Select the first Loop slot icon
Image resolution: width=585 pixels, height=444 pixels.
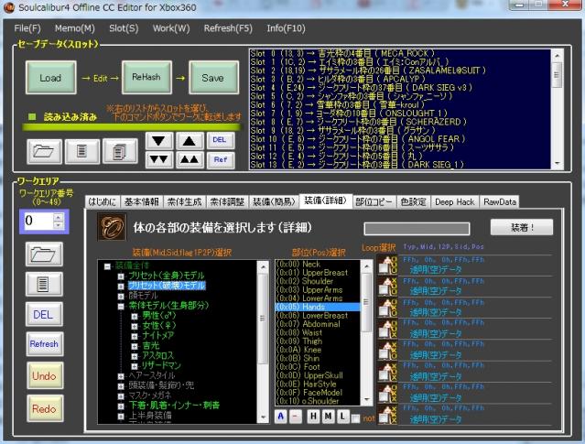tap(386, 264)
